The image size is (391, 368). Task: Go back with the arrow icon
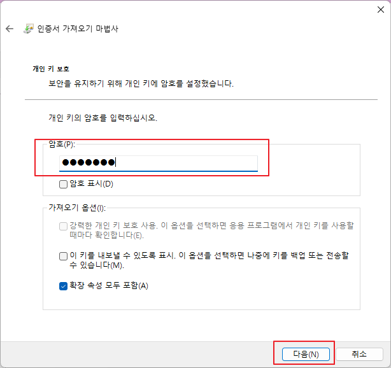(x=10, y=29)
